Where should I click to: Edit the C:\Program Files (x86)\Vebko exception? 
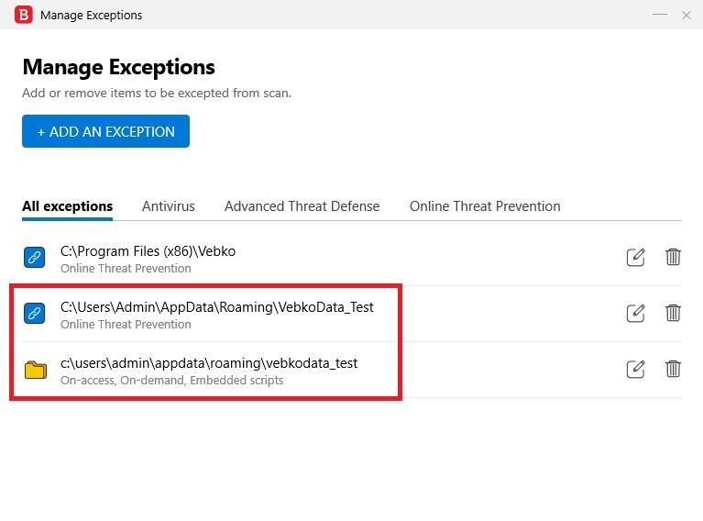click(635, 258)
